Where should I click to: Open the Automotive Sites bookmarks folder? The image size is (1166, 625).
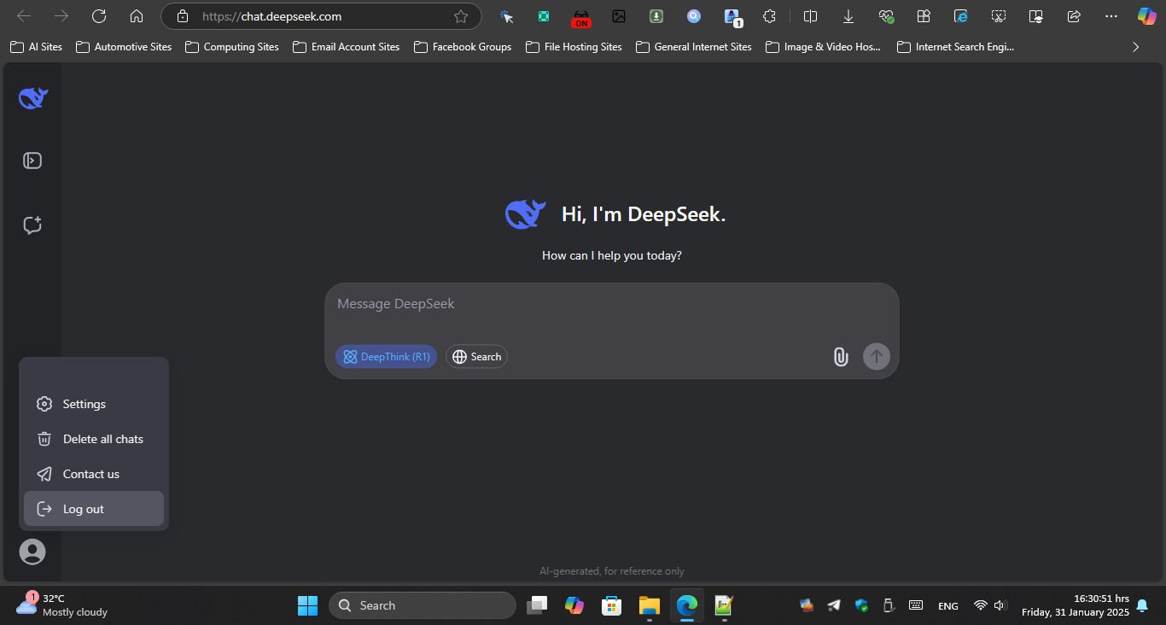(124, 47)
